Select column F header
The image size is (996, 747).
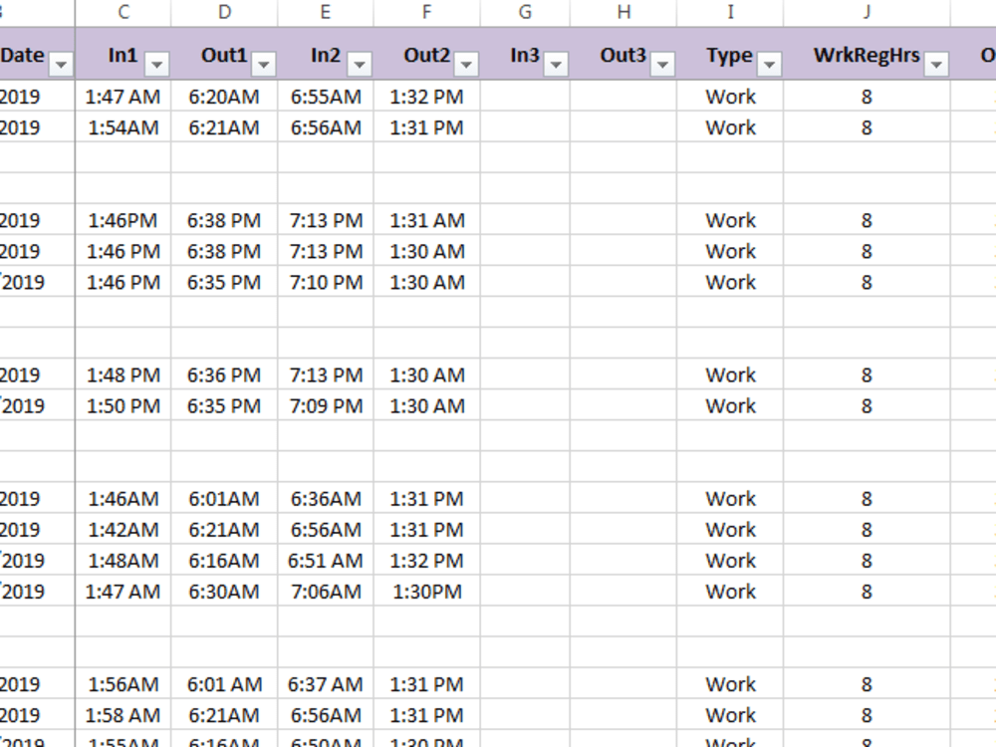[x=427, y=13]
